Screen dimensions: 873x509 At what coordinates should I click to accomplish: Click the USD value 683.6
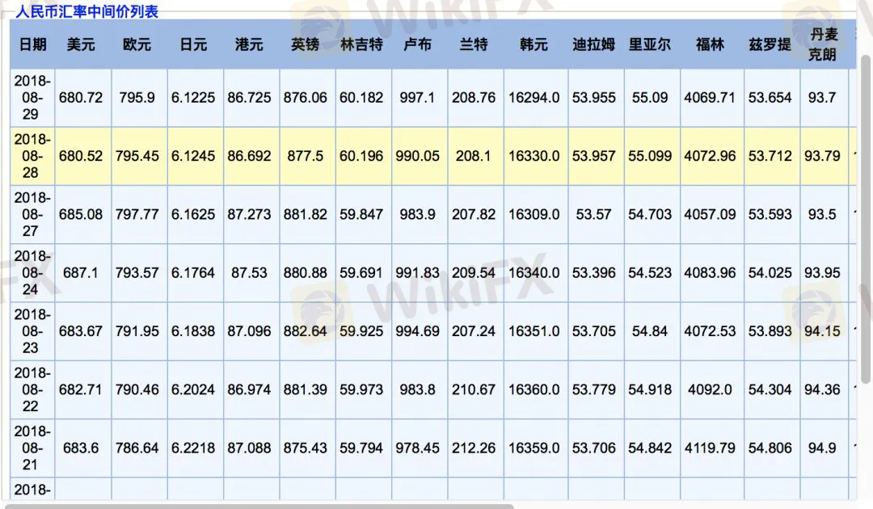[81, 448]
